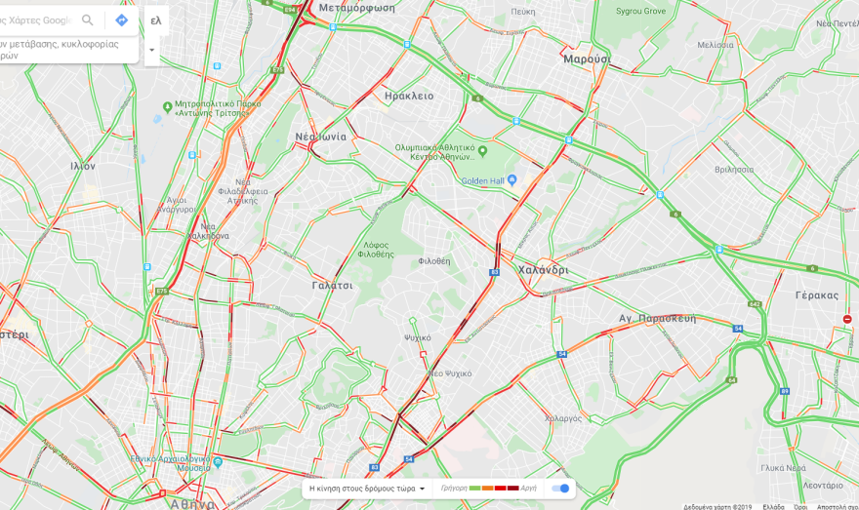Open the Όροι terms link
The image size is (859, 510).
[x=800, y=507]
